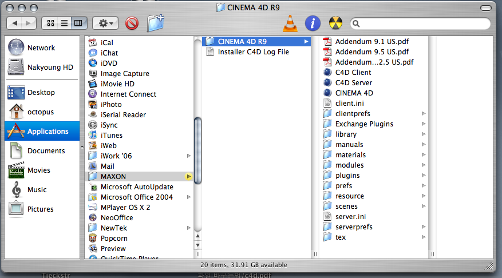Select Image Capture application
Image resolution: width=502 pixels, height=278 pixels.
point(139,74)
